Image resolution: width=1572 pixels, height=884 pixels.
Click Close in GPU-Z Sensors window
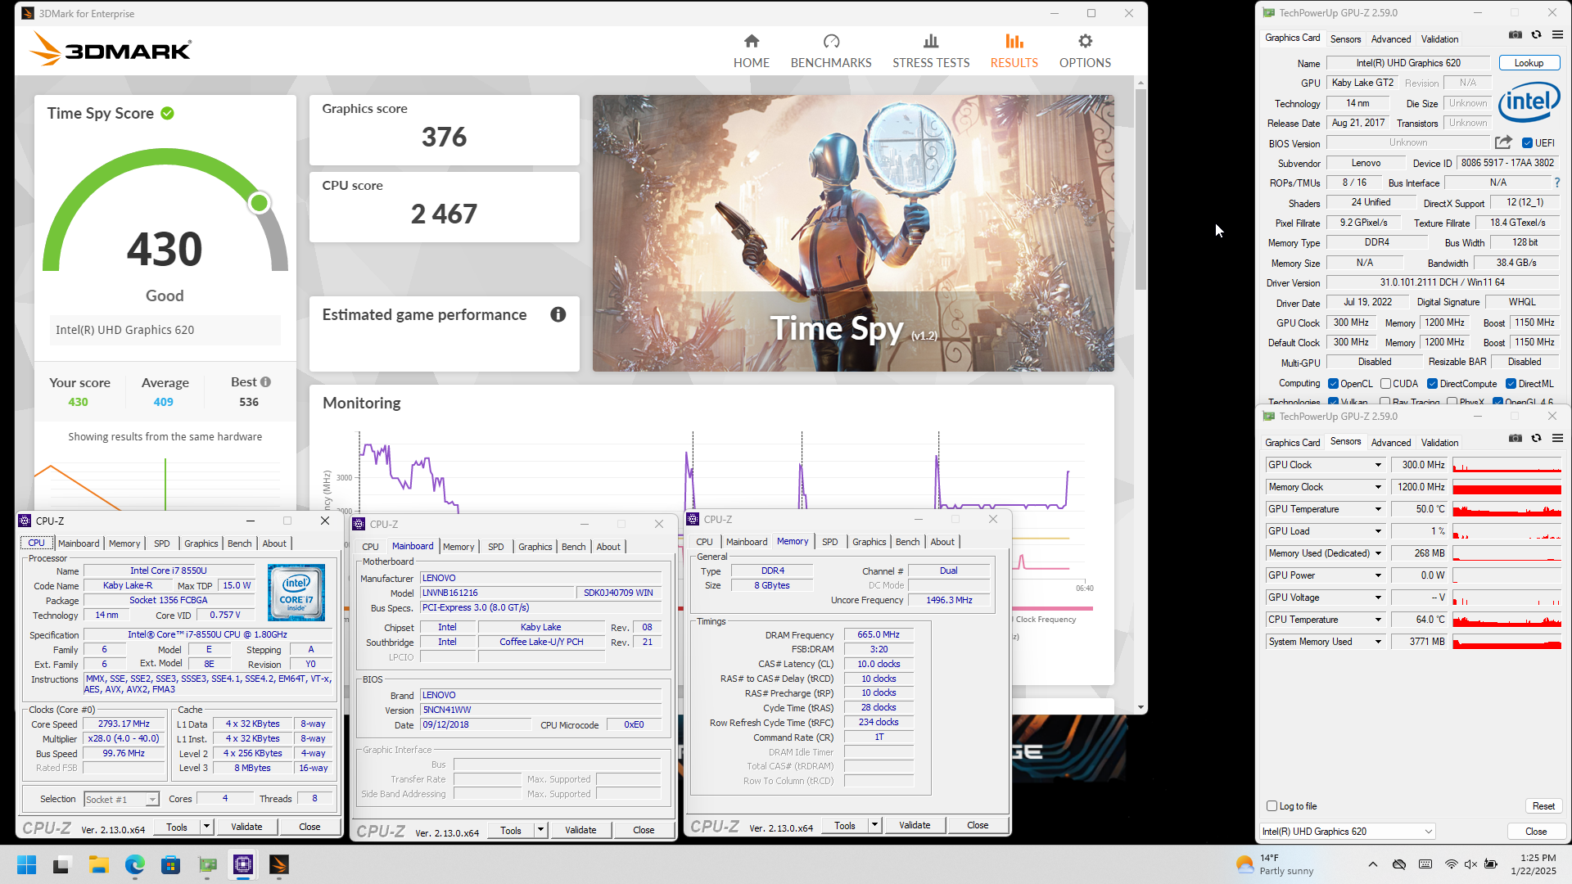click(1536, 832)
